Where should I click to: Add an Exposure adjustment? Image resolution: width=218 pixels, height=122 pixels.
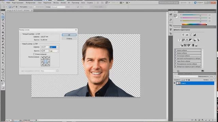pyautogui.click(x=194, y=35)
